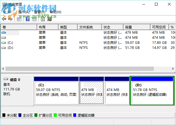The width and height of the screenshot is (176, 125).
Task: Click the 59.07 GB capacity cell
Action: pos(132,43)
